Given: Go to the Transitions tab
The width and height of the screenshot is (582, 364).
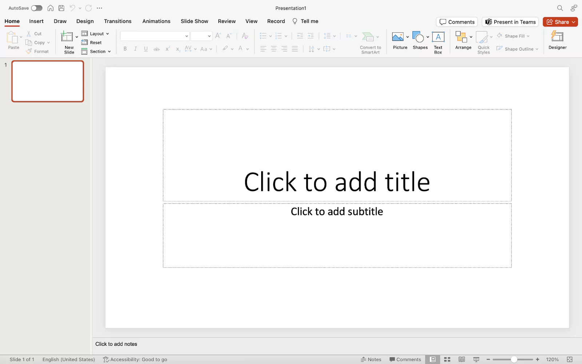Looking at the screenshot, I should (x=117, y=21).
